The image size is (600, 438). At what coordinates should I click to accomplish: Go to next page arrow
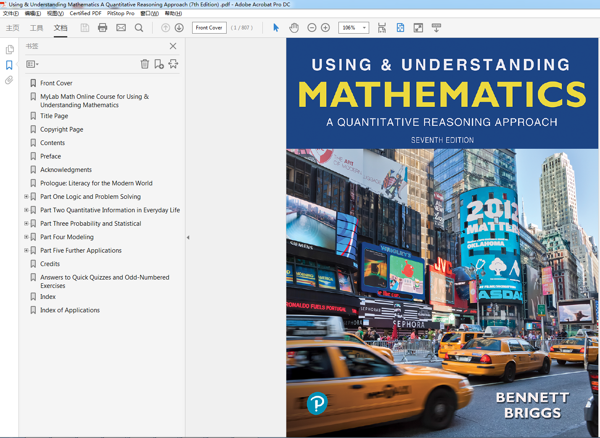tap(179, 28)
